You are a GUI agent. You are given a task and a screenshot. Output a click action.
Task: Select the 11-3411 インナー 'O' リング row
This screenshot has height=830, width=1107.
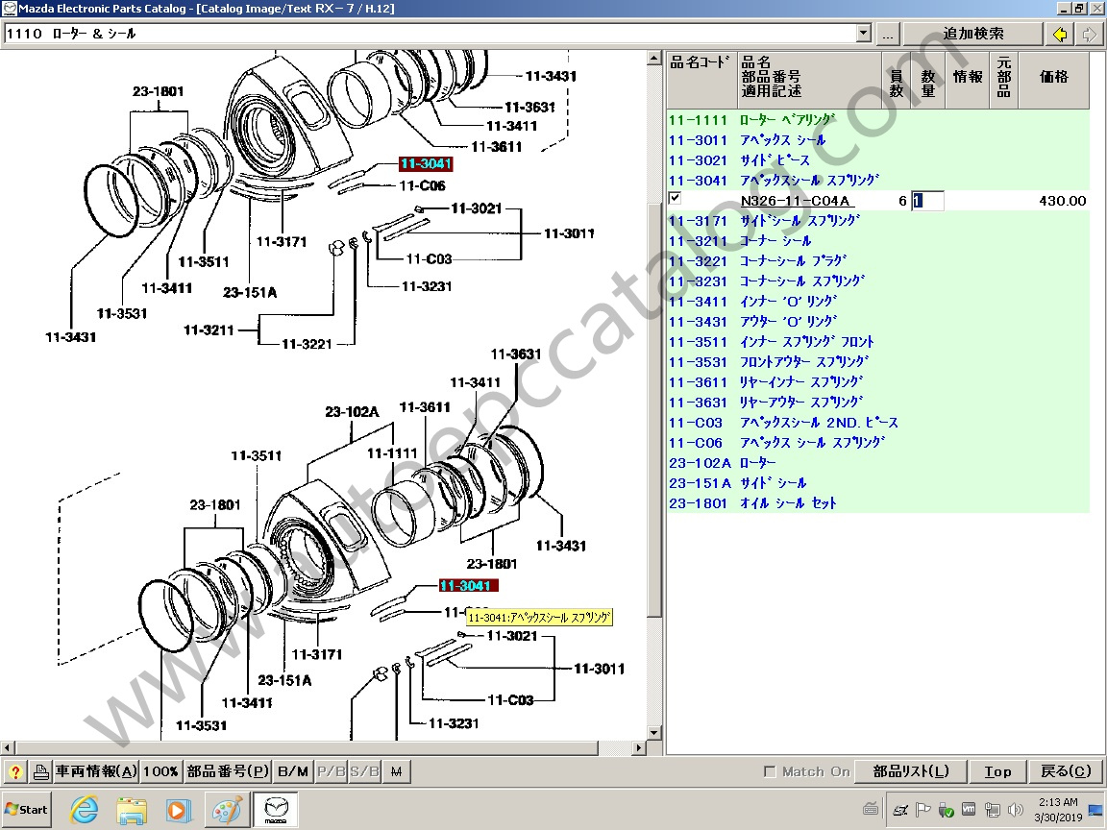pos(877,302)
